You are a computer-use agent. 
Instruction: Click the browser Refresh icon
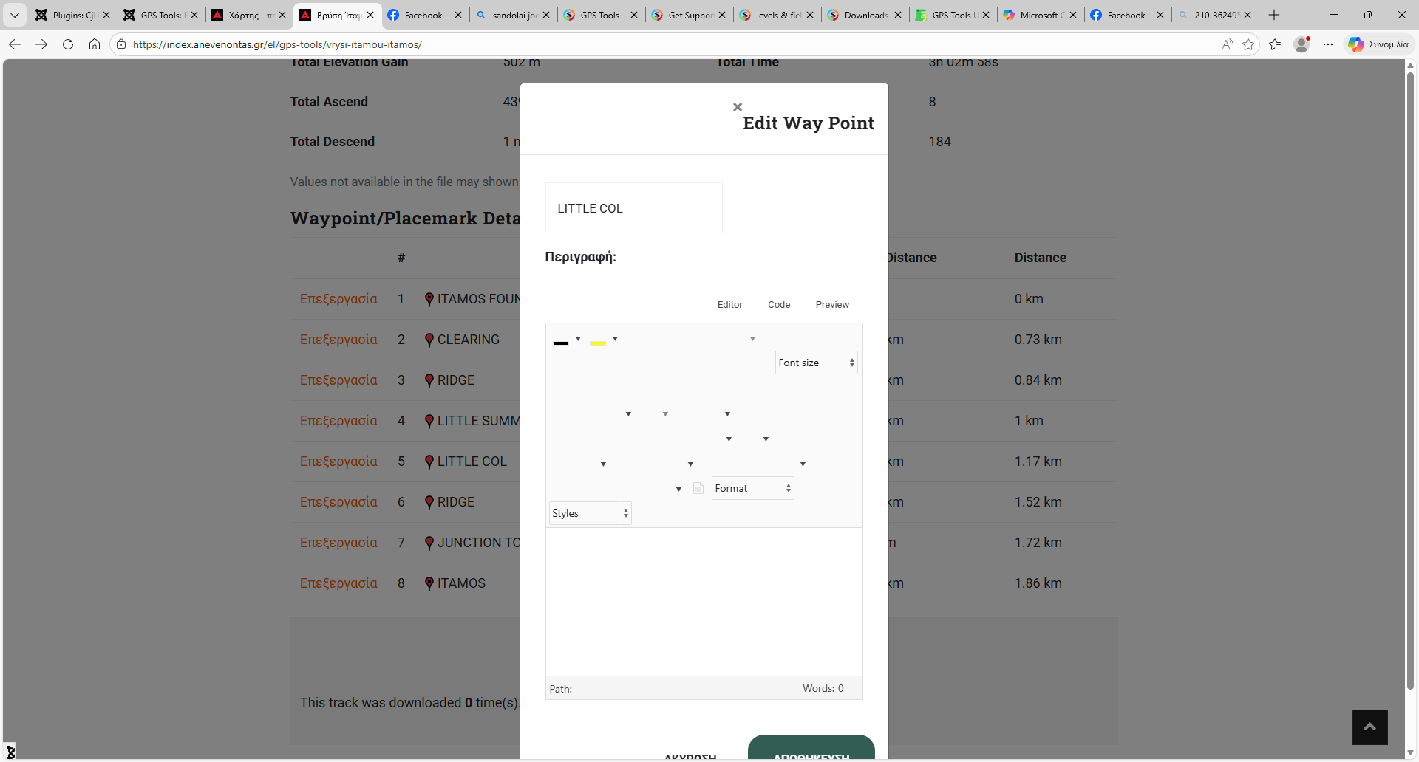(x=68, y=44)
